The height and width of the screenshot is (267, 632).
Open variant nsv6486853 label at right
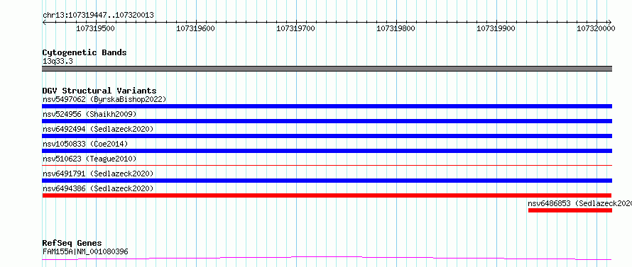[x=579, y=203]
